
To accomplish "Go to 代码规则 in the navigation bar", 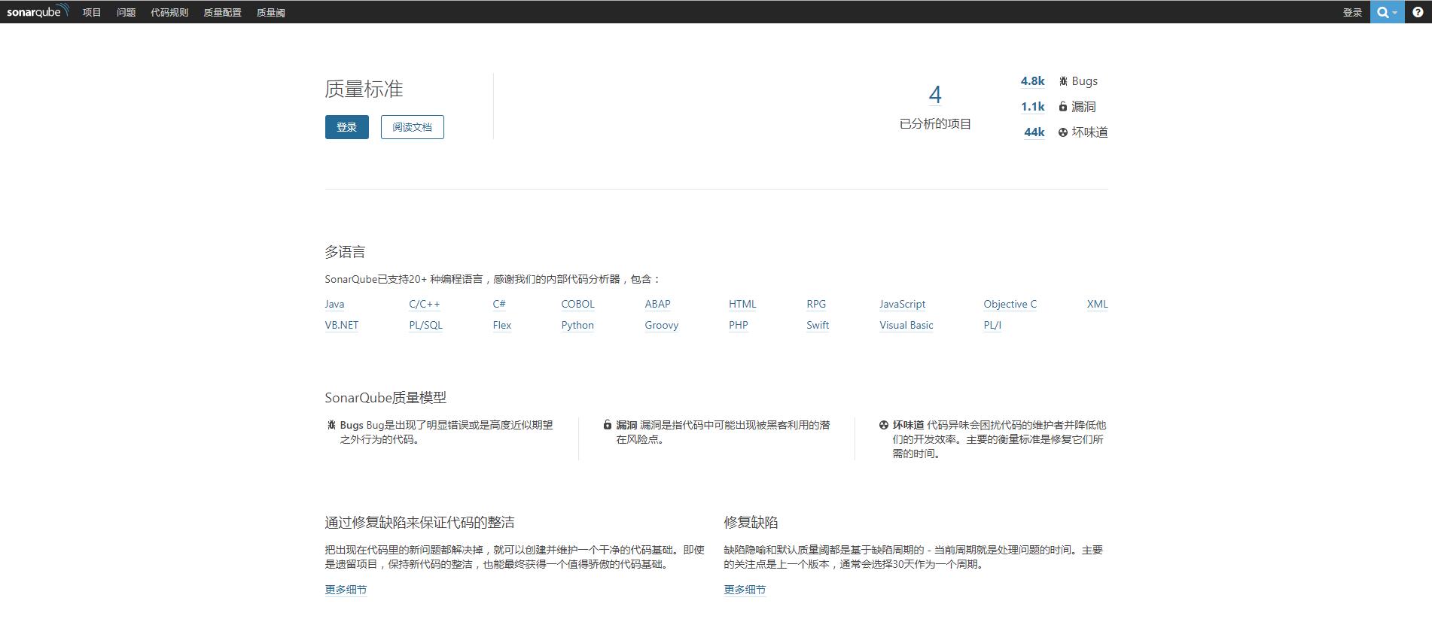I will [x=169, y=12].
